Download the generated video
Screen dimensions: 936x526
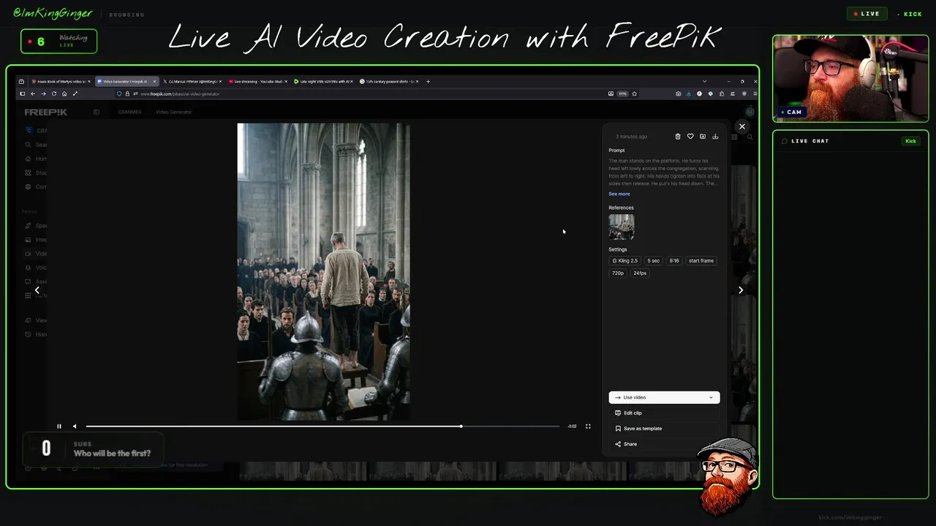click(x=715, y=137)
